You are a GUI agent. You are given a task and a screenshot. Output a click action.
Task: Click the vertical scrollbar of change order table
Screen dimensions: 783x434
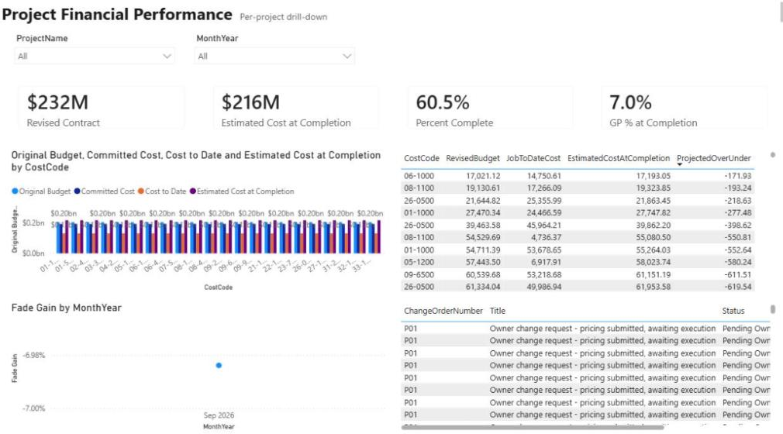click(772, 310)
